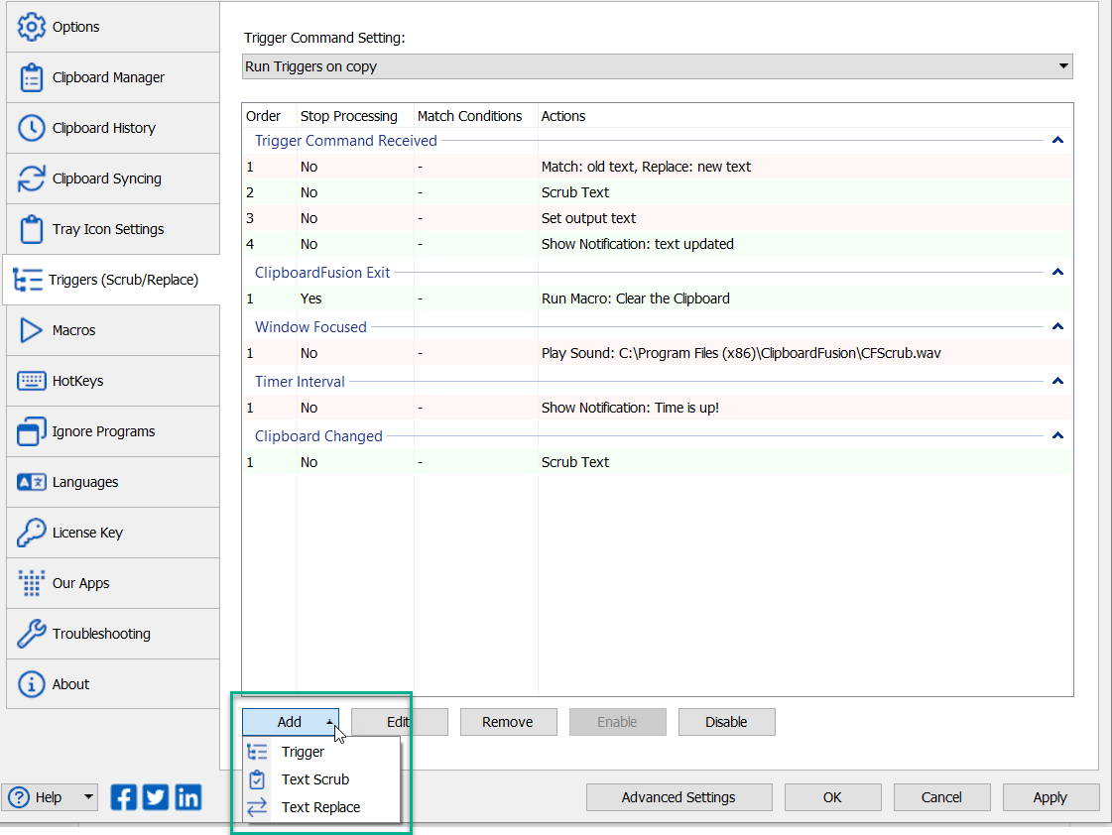This screenshot has height=835, width=1112.
Task: Open the Help dropdown arrow
Action: 88,797
